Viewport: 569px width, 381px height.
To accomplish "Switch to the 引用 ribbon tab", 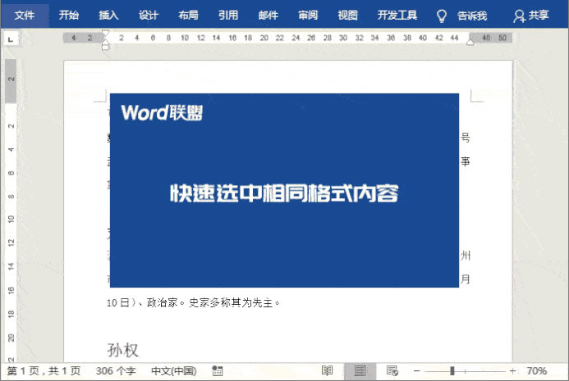I will [x=228, y=16].
